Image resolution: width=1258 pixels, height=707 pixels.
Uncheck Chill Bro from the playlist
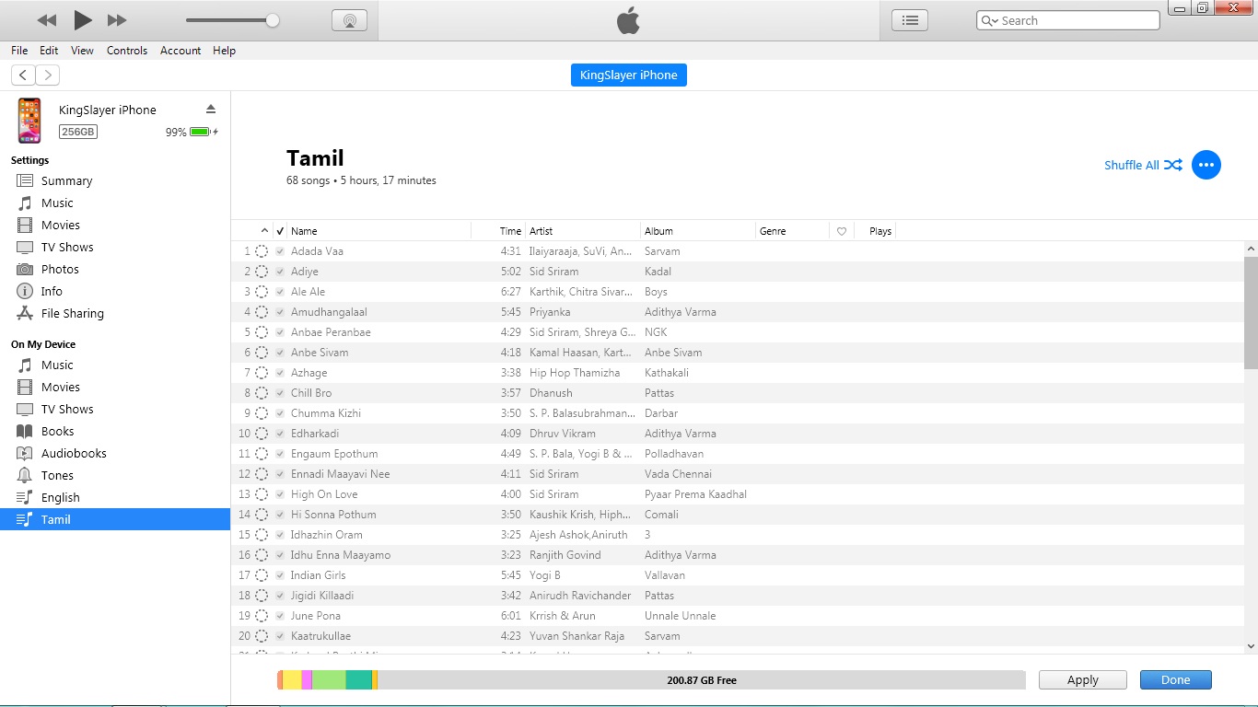tap(280, 392)
